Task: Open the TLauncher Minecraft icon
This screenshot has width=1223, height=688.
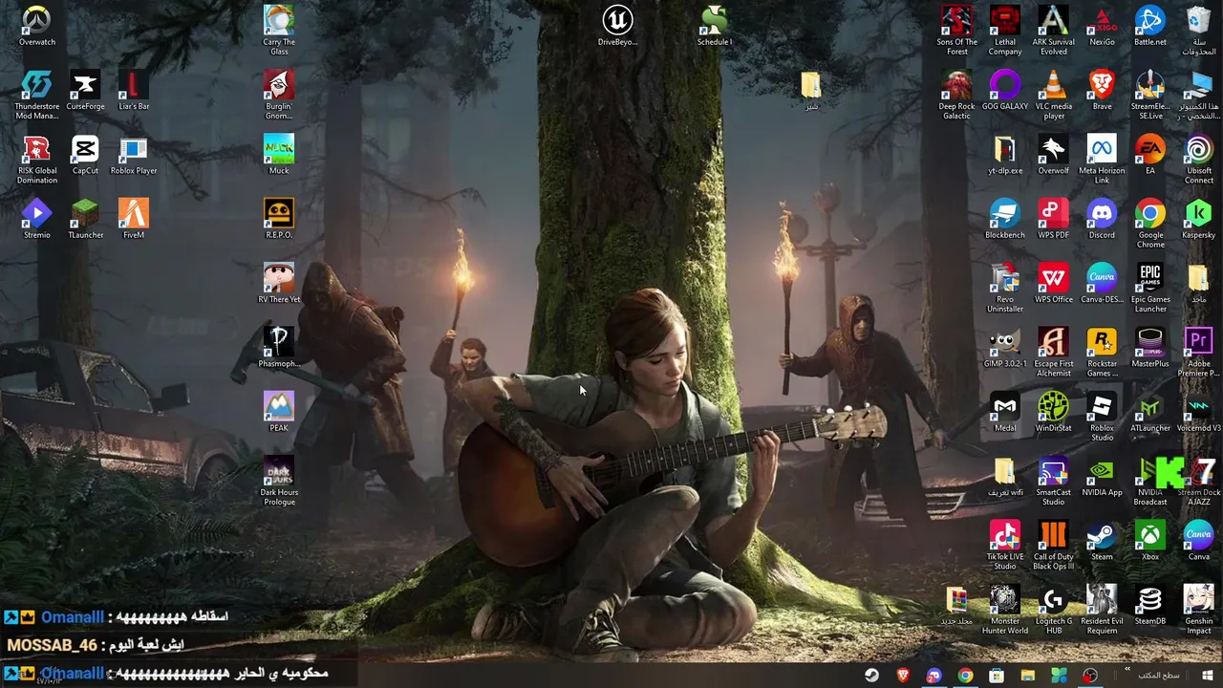Action: pyautogui.click(x=85, y=219)
